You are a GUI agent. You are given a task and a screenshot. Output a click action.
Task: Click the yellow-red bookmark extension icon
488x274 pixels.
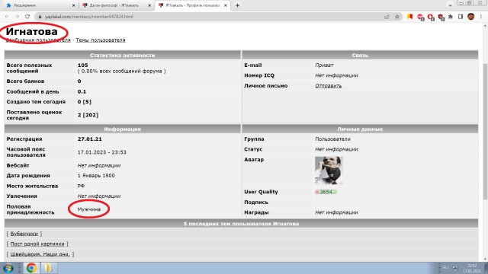pyautogui.click(x=409, y=17)
